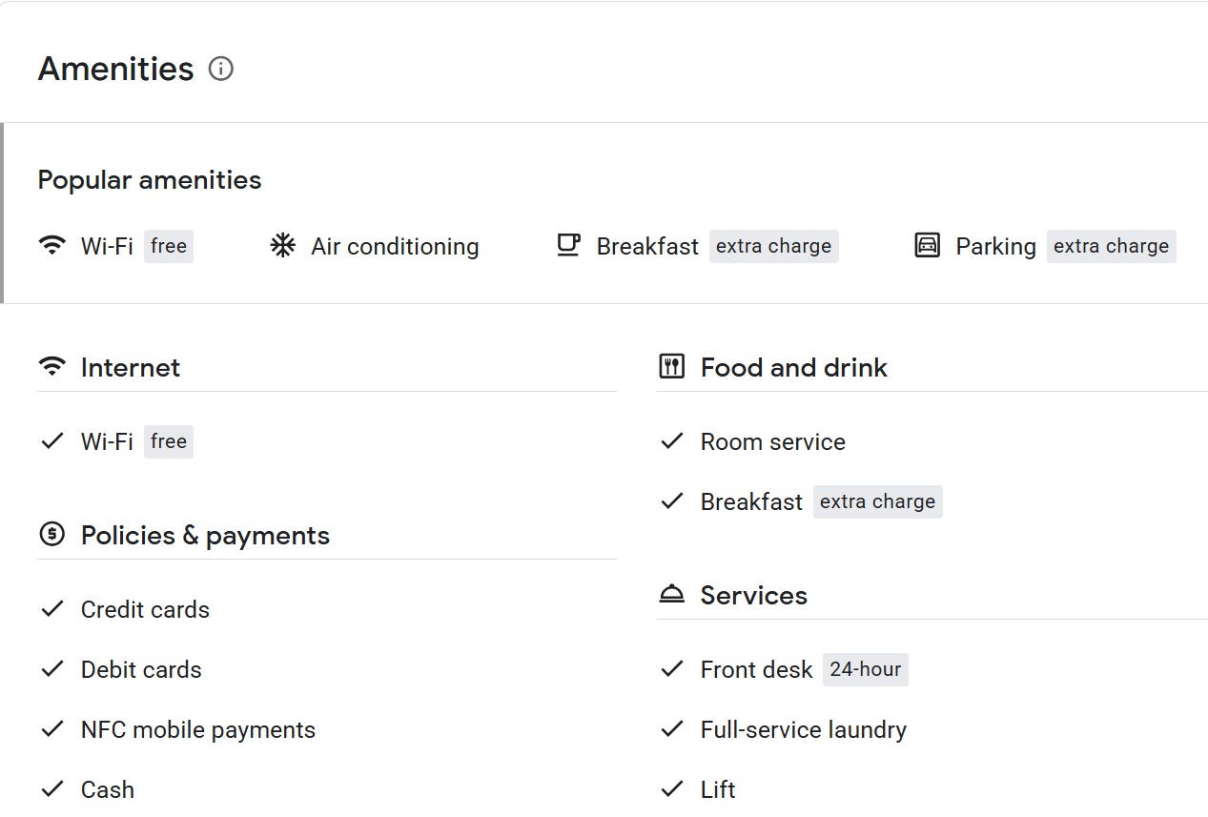This screenshot has height=817, width=1208.
Task: Click the Amenities title text
Action: (x=115, y=69)
